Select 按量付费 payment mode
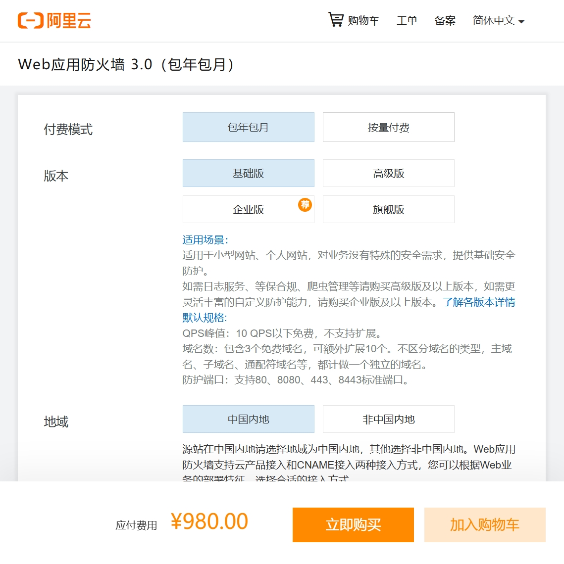 tap(388, 127)
